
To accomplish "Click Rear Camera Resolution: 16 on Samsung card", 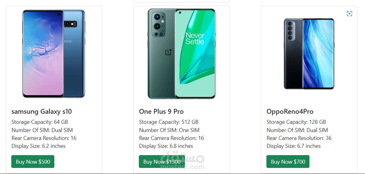I will (x=44, y=138).
